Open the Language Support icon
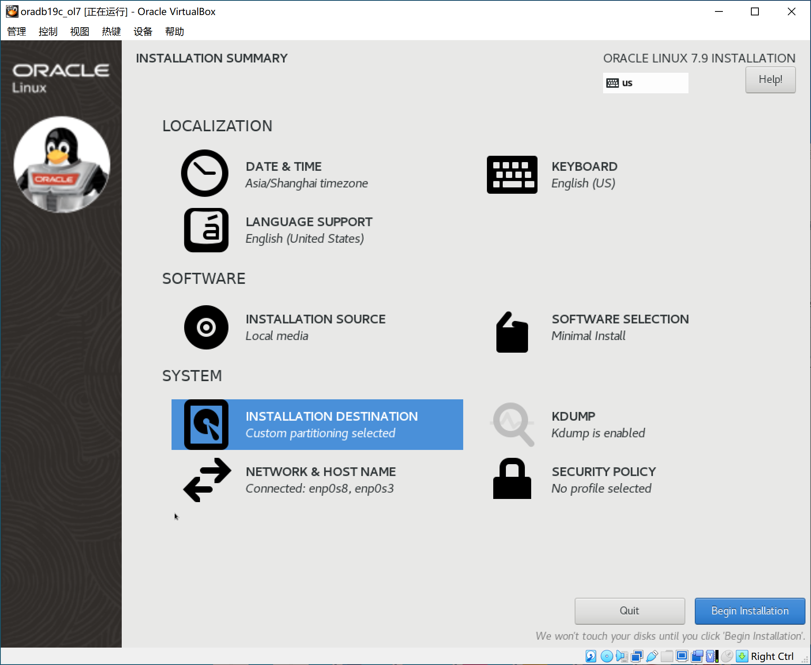Image resolution: width=811 pixels, height=665 pixels. 206,230
